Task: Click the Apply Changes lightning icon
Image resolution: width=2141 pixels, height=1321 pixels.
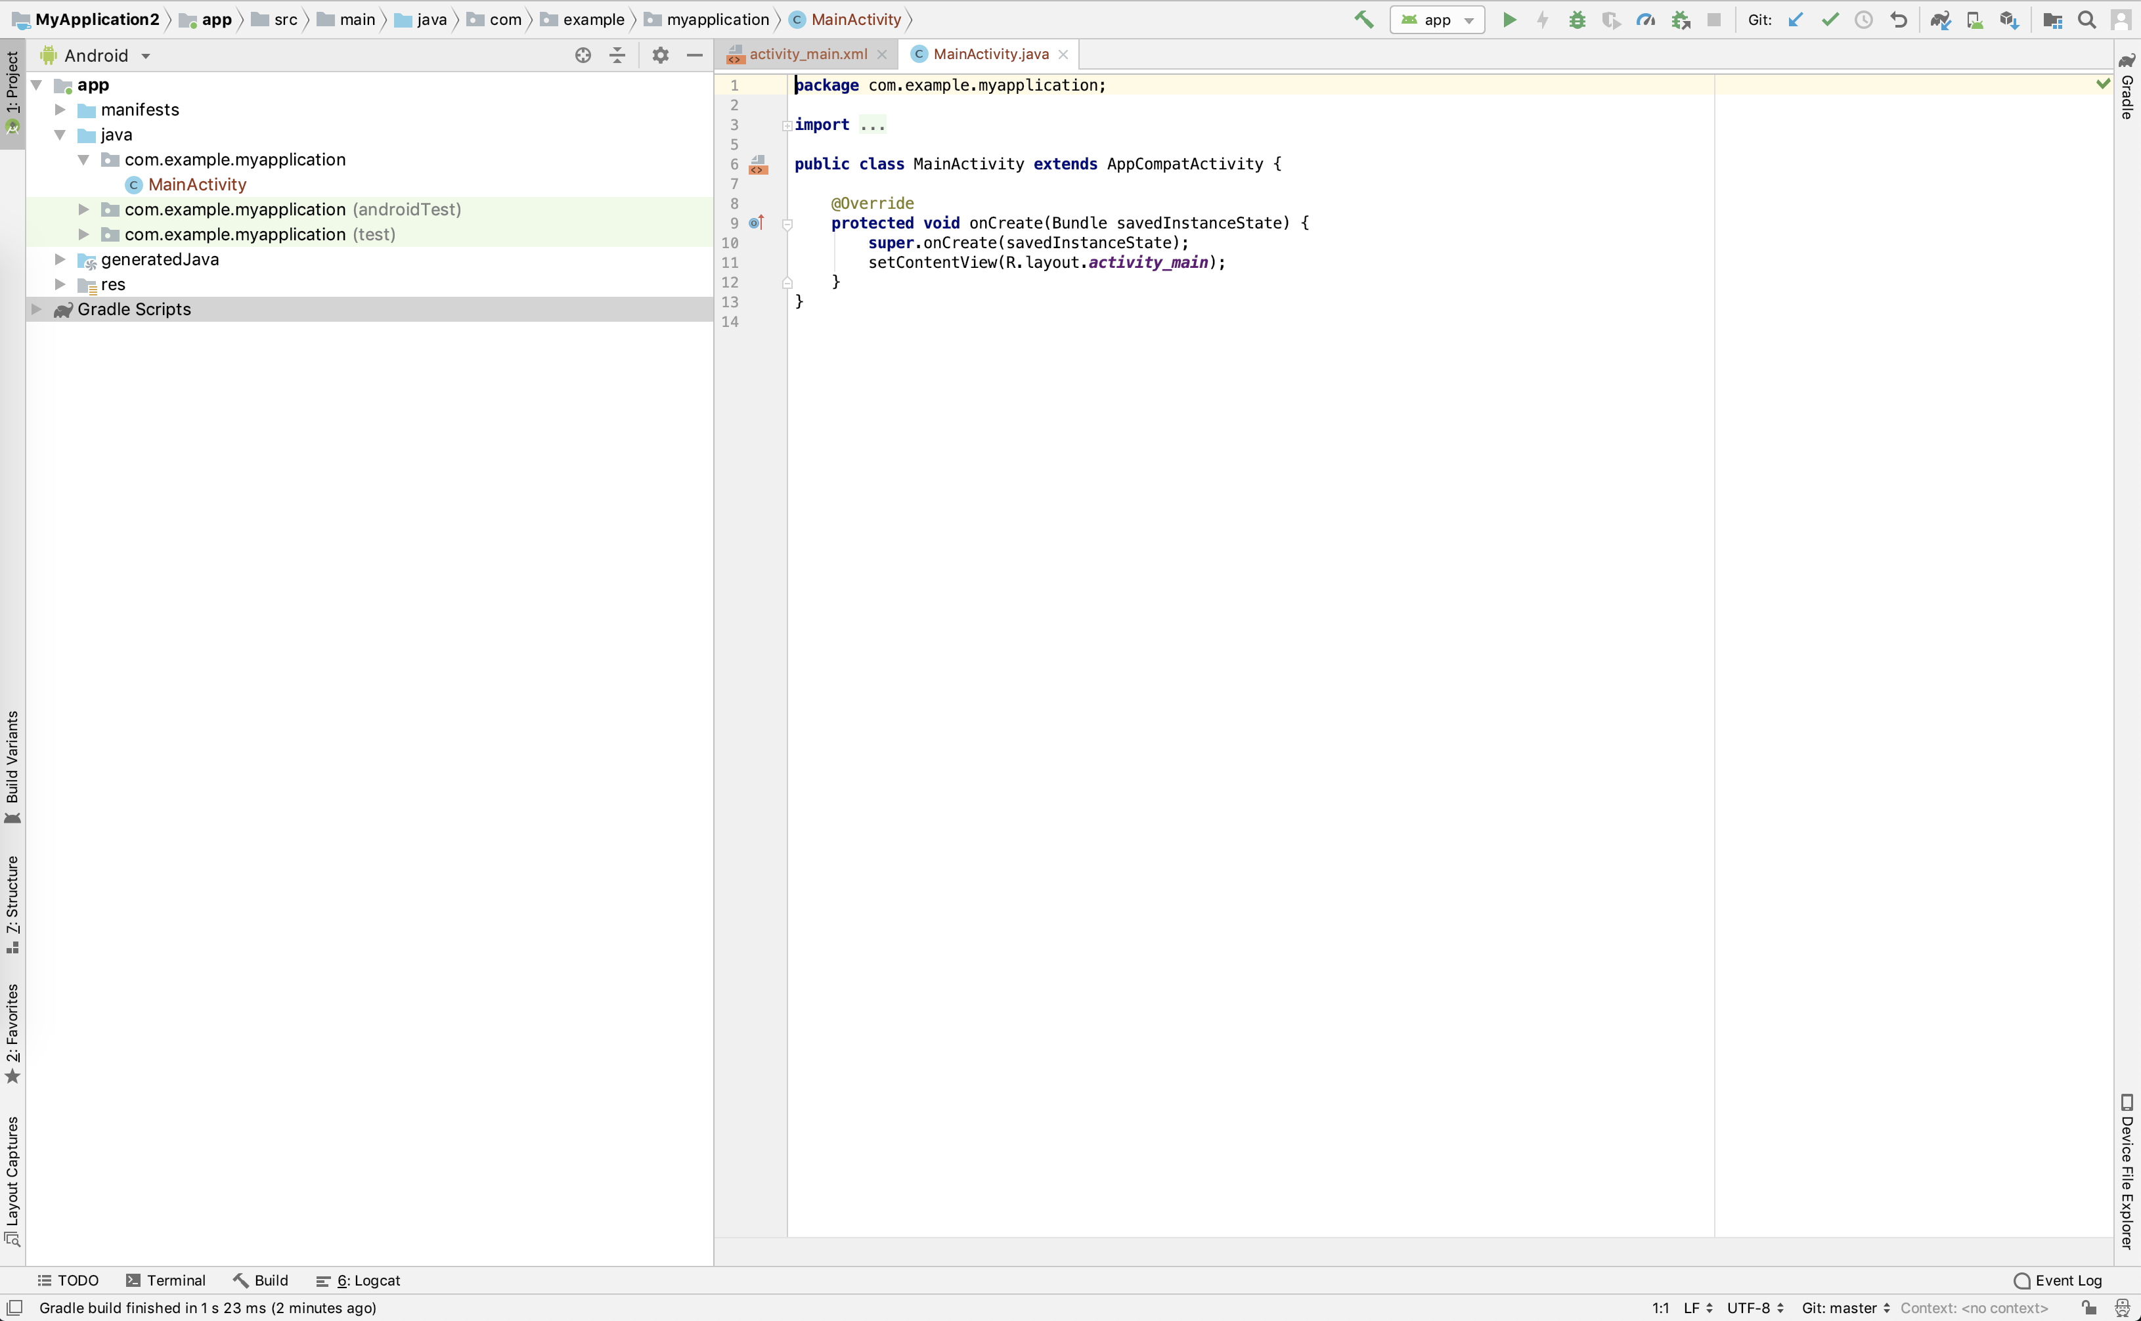Action: [1543, 19]
